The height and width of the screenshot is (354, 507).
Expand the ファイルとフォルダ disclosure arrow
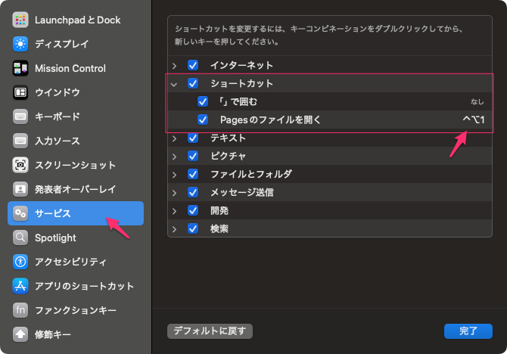[x=174, y=174]
